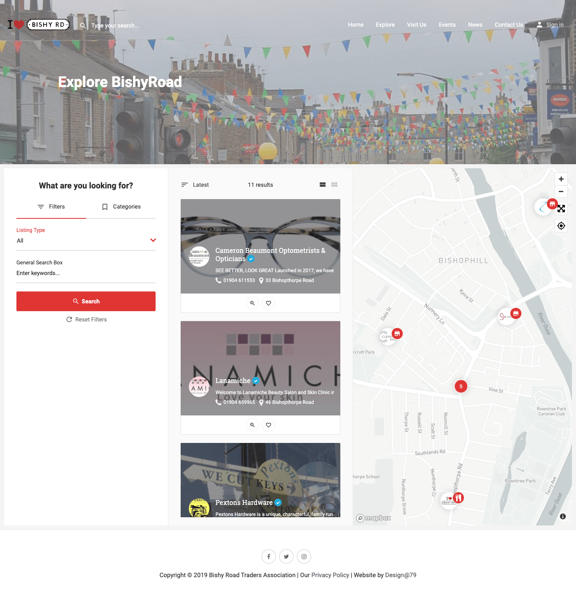The image size is (576, 594).
Task: Expand the Listing Type dropdown
Action: [86, 241]
